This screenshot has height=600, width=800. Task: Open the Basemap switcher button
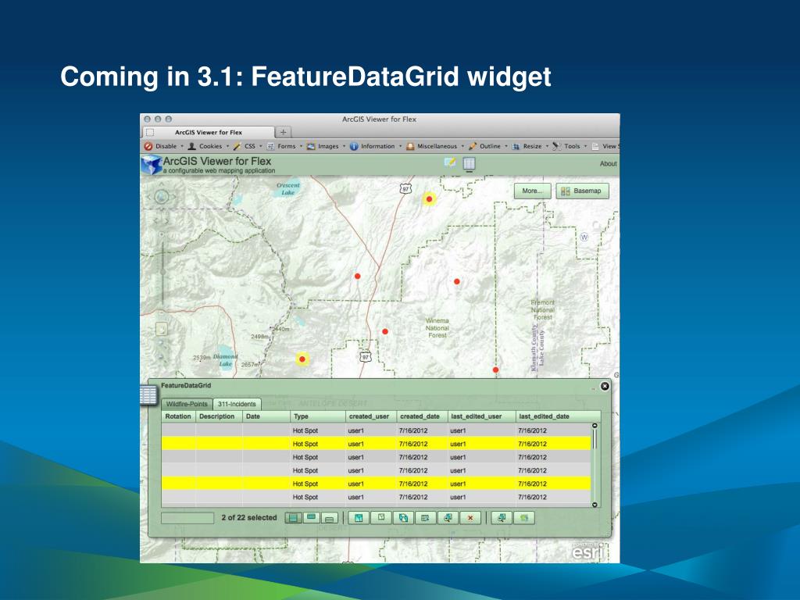(x=582, y=191)
